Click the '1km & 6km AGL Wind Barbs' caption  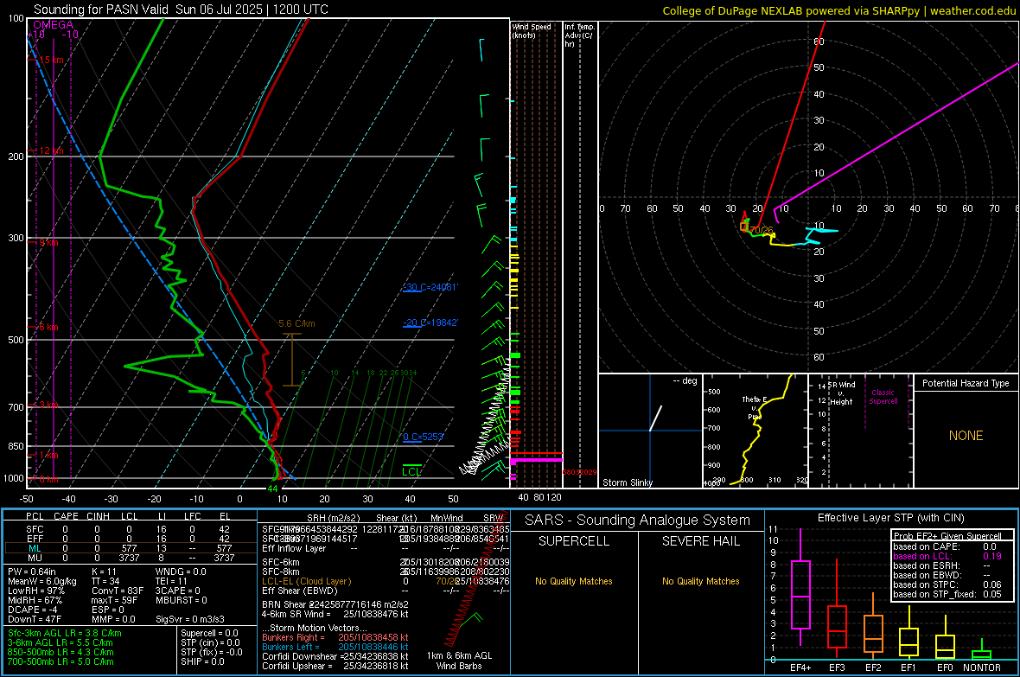[459, 661]
